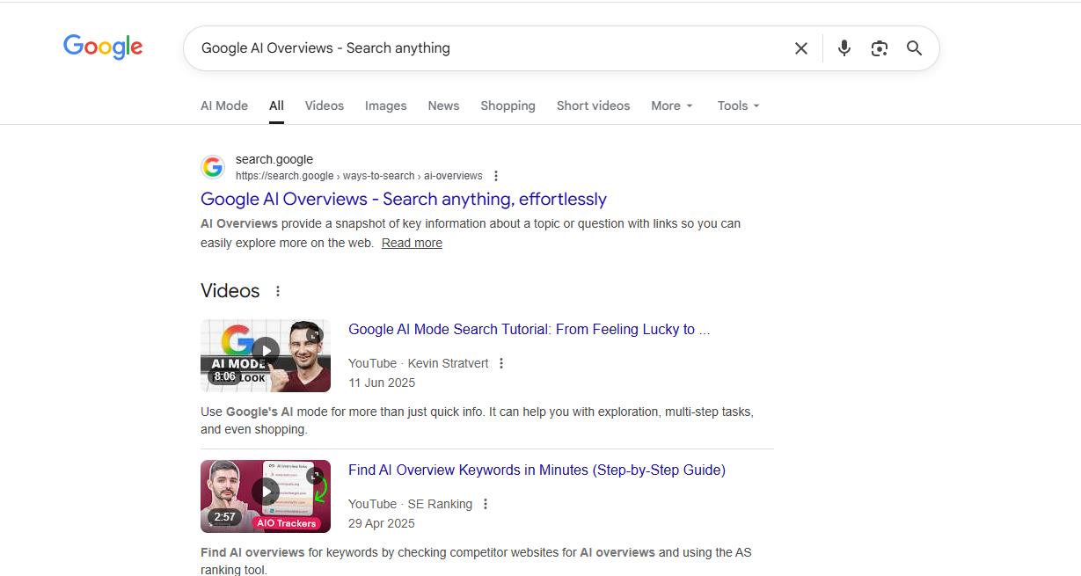Click inside the search text field
Image resolution: width=1081 pixels, height=576 pixels.
[x=488, y=48]
